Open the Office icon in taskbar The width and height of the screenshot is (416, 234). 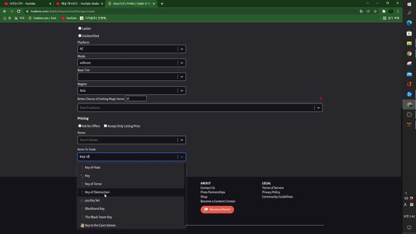(409, 84)
